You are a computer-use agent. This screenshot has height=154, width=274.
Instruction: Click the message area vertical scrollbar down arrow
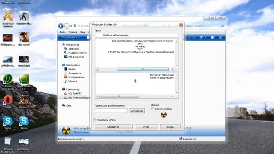pyautogui.click(x=177, y=65)
